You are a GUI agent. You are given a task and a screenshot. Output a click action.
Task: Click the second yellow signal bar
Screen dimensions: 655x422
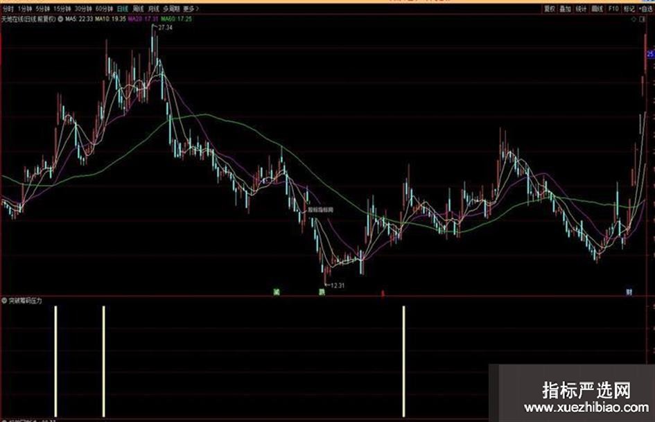pos(103,362)
